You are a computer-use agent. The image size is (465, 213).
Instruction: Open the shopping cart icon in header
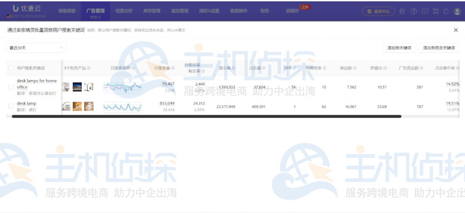435,11
